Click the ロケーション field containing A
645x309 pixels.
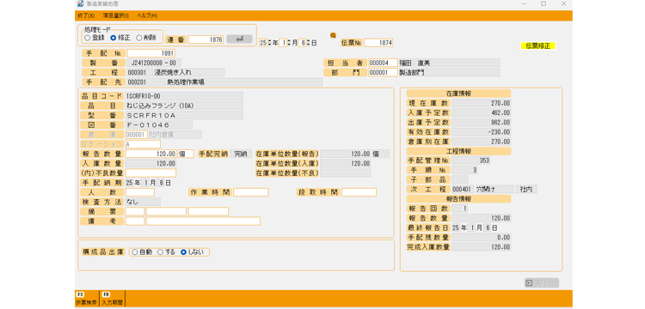click(x=143, y=144)
